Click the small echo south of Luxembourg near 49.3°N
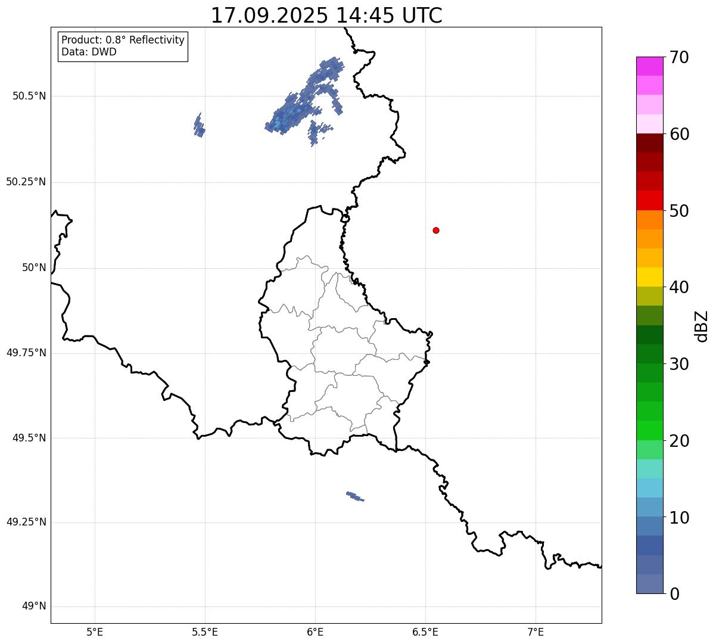The width and height of the screenshot is (716, 644). tap(355, 496)
